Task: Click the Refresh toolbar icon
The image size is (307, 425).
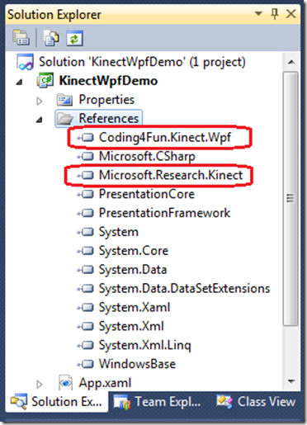Action: tap(74, 38)
